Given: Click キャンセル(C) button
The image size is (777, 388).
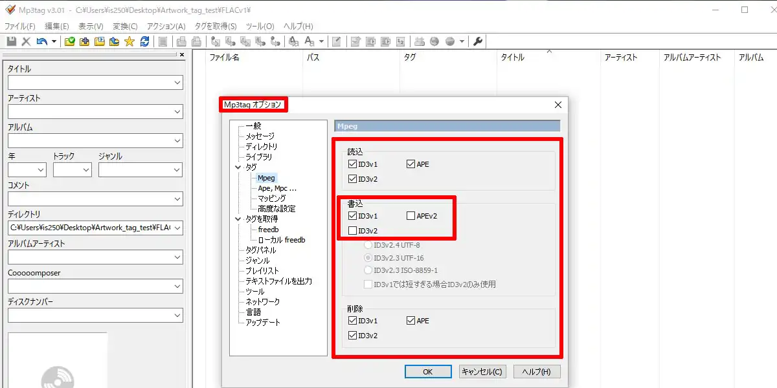Looking at the screenshot, I should point(482,372).
